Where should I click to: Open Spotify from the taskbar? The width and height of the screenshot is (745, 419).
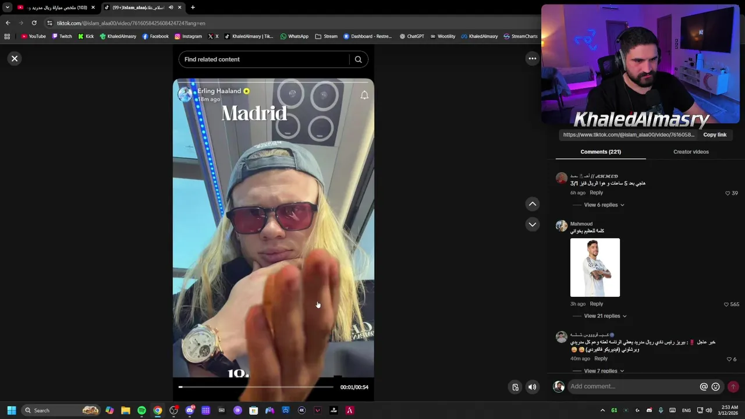point(141,411)
